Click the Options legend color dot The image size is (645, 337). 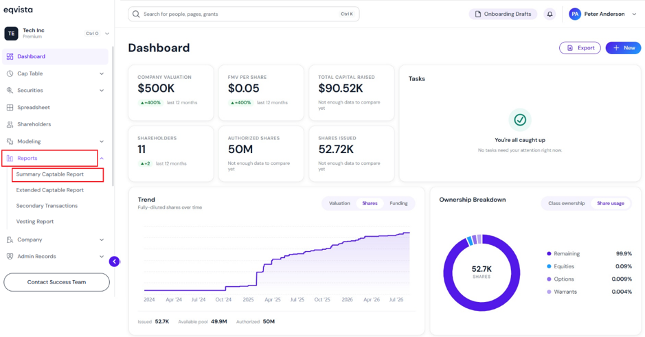click(x=549, y=279)
